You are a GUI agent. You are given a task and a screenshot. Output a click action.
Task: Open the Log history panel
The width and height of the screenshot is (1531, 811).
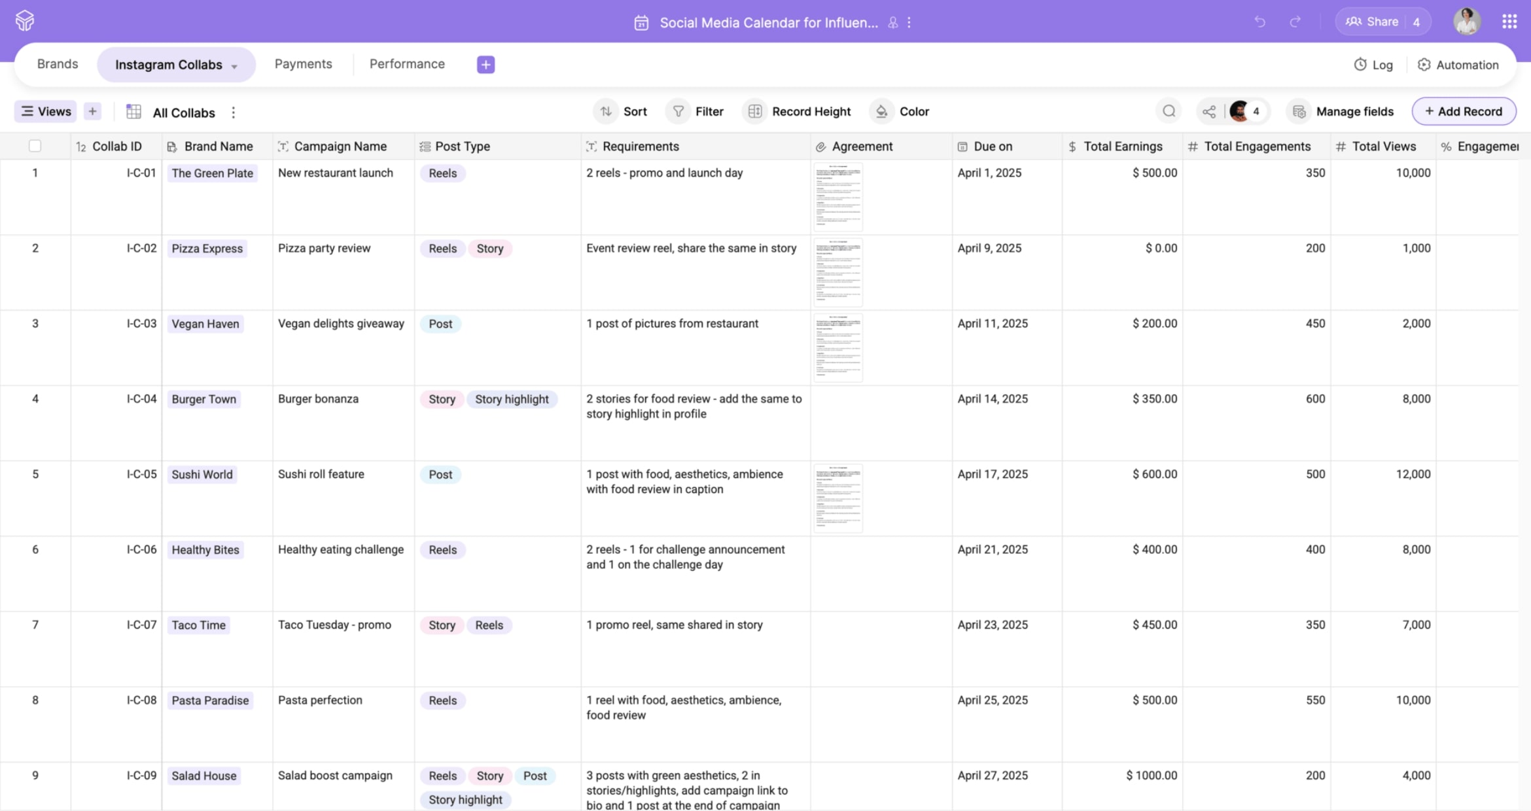[x=1373, y=65]
